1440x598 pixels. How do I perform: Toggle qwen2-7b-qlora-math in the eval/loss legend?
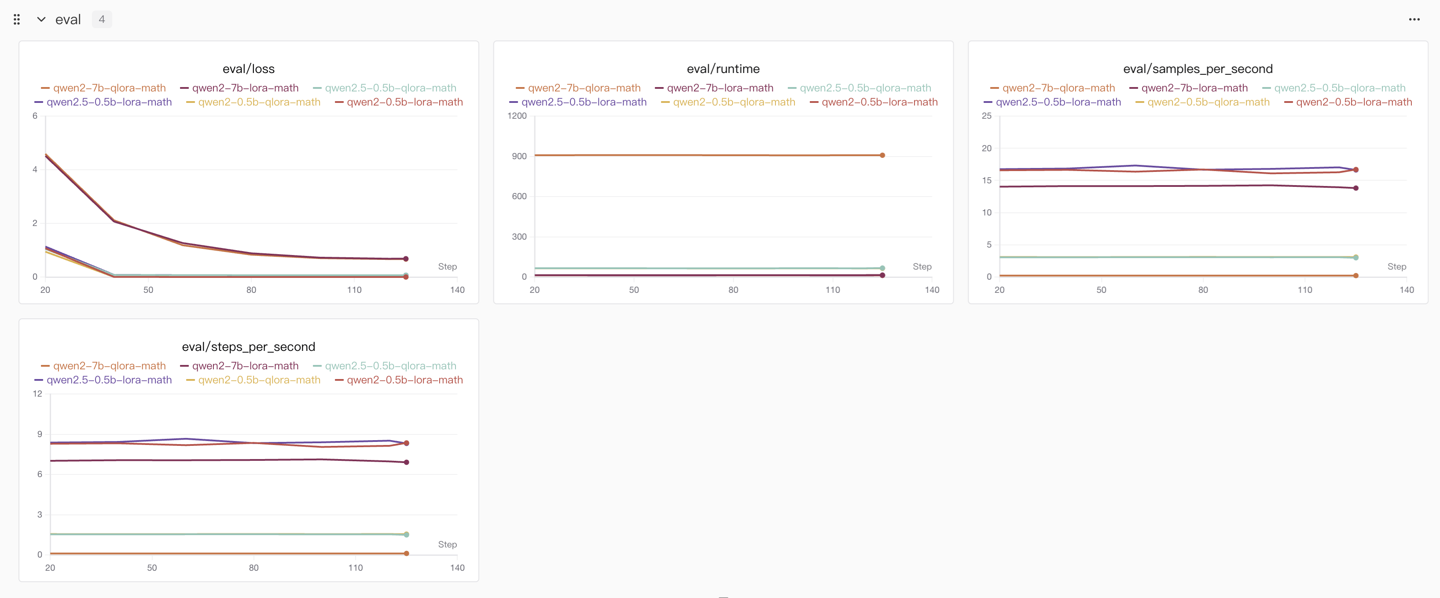coord(109,88)
